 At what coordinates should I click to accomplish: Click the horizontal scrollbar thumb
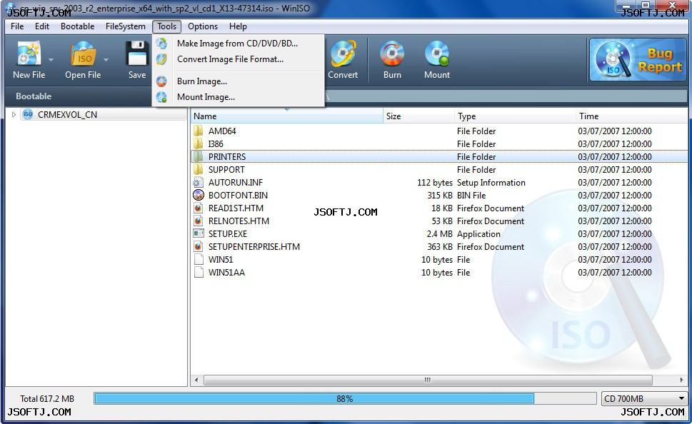428,380
